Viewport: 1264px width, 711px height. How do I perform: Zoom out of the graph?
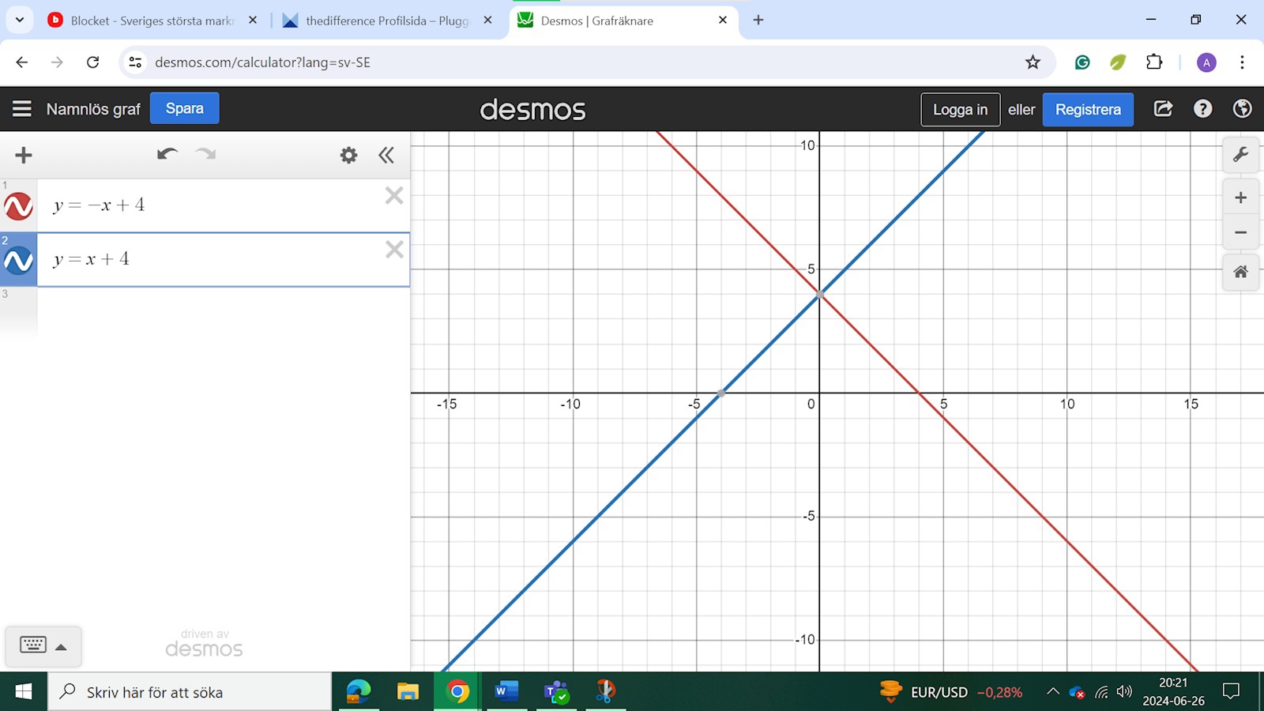click(1240, 233)
